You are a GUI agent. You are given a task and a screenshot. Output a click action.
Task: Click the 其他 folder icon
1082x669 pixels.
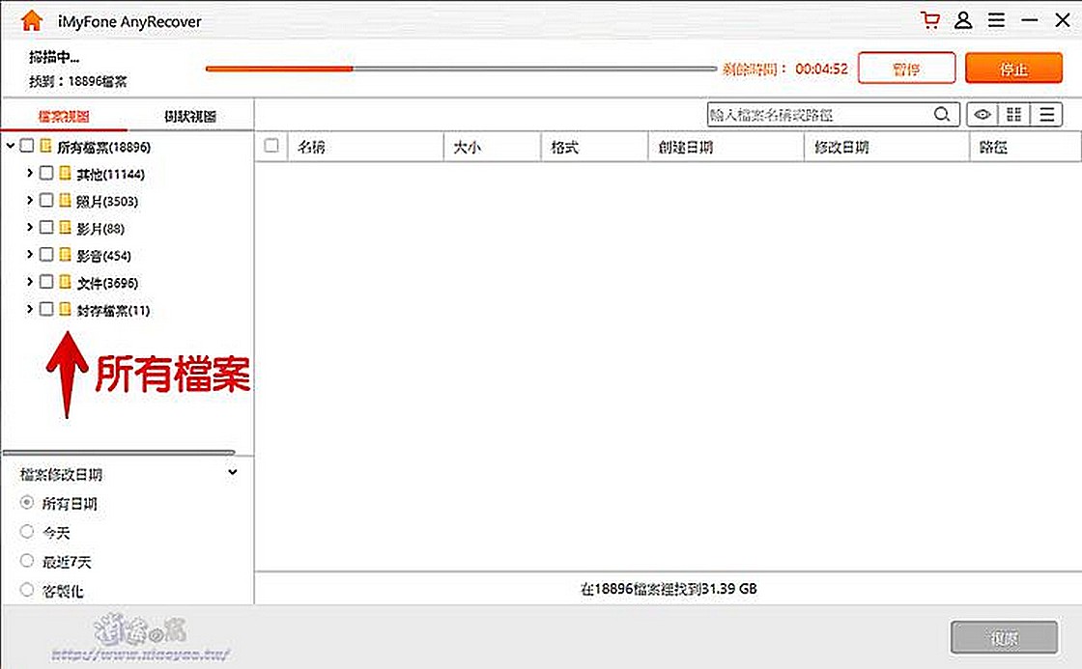click(x=65, y=173)
